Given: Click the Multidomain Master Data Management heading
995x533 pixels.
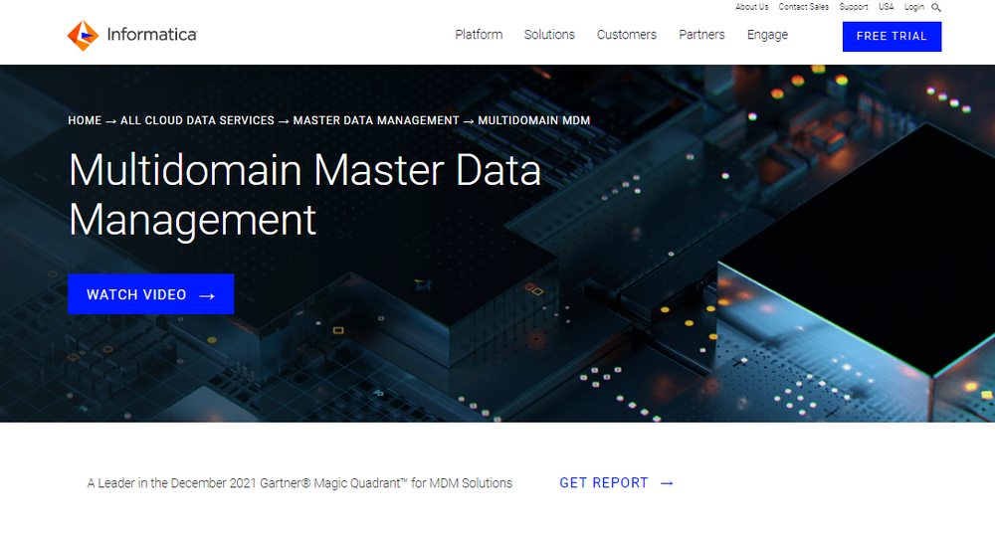Looking at the screenshot, I should coord(304,195).
